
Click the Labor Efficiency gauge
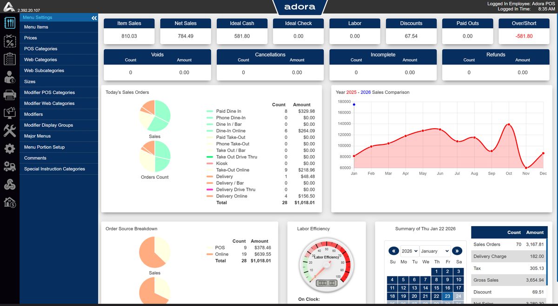click(325, 265)
